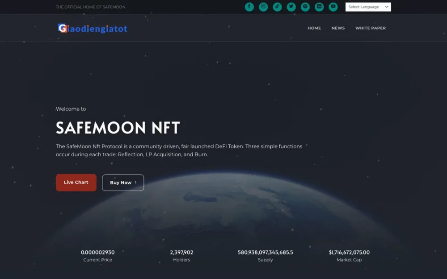447x279 pixels.
Task: Open the WHITE PAPER menu item
Action: [x=370, y=28]
